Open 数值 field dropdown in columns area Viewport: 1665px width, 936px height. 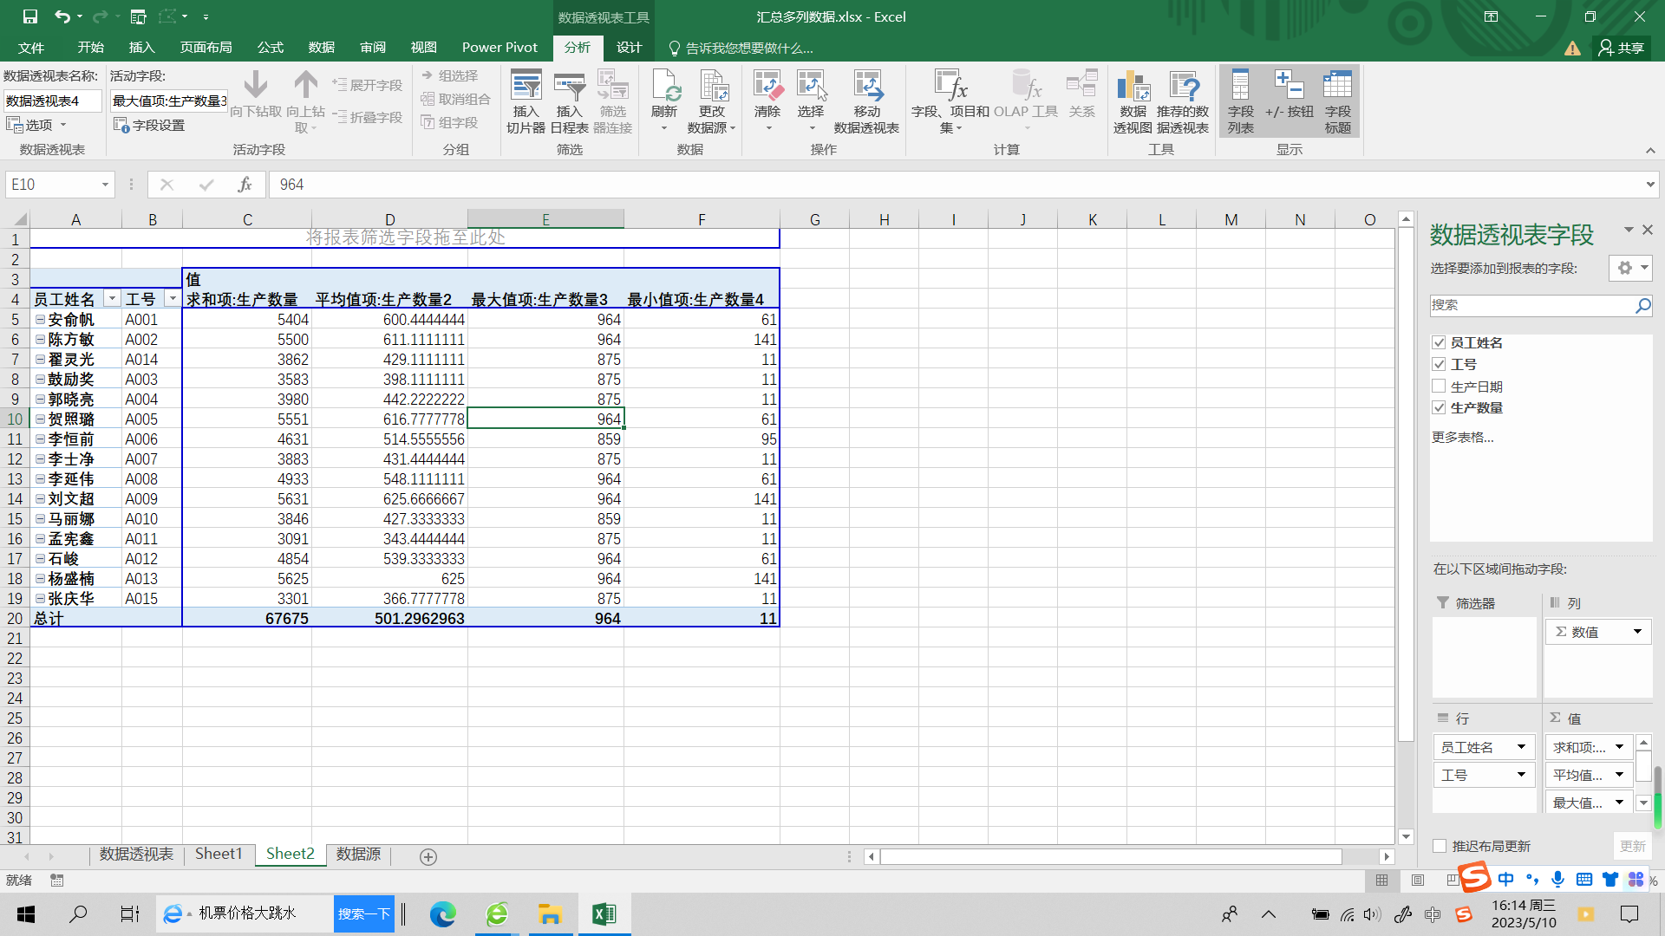(1637, 632)
